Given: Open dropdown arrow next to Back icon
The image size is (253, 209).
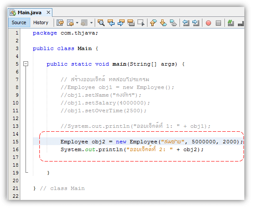Looking at the screenshot, I should coord(77,23).
